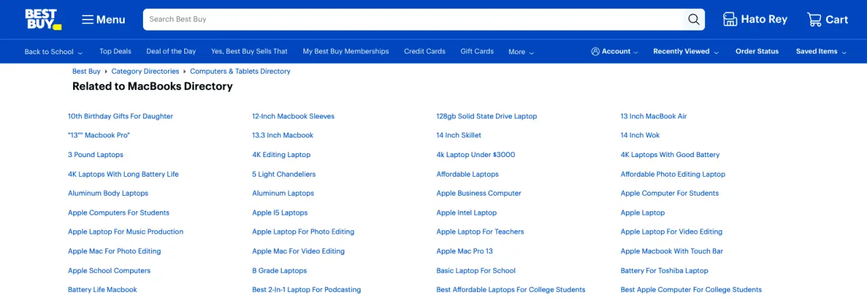
Task: Open Apple Mac For Photo Editing
Action: [x=114, y=252]
